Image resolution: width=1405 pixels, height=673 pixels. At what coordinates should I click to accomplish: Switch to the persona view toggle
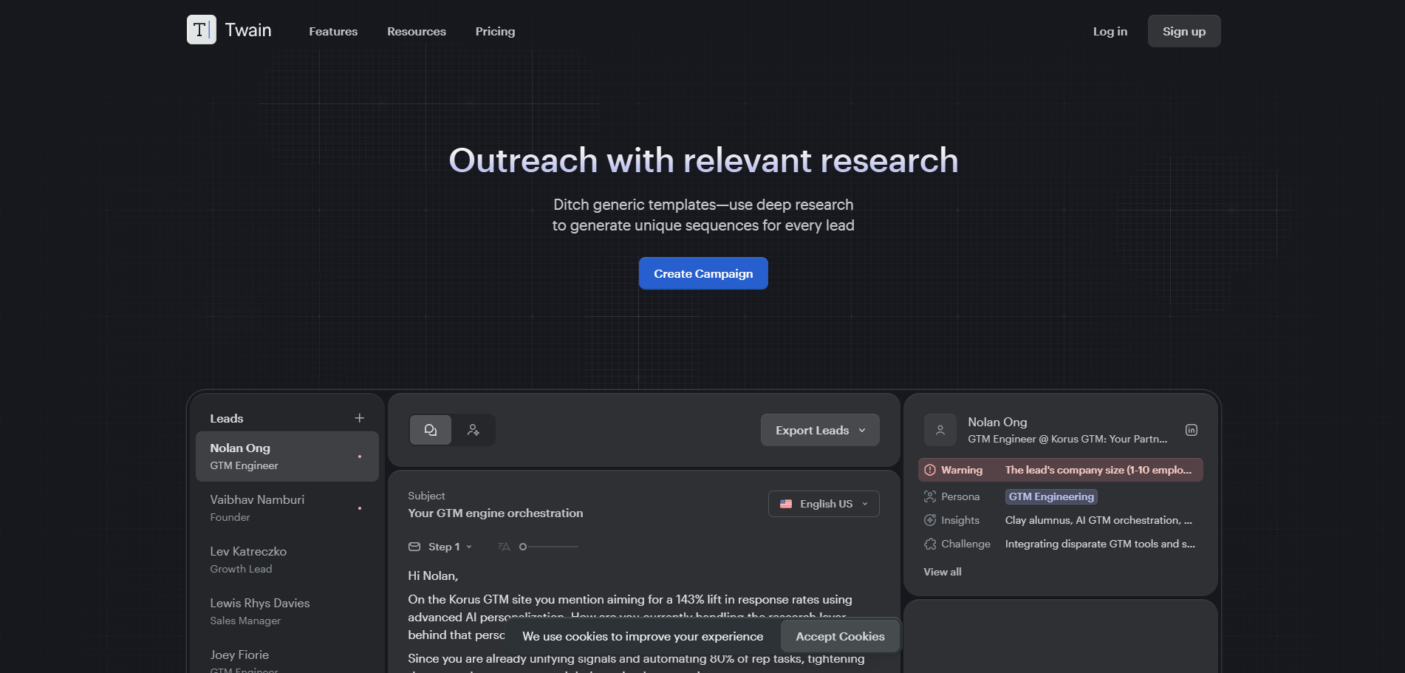pos(474,430)
